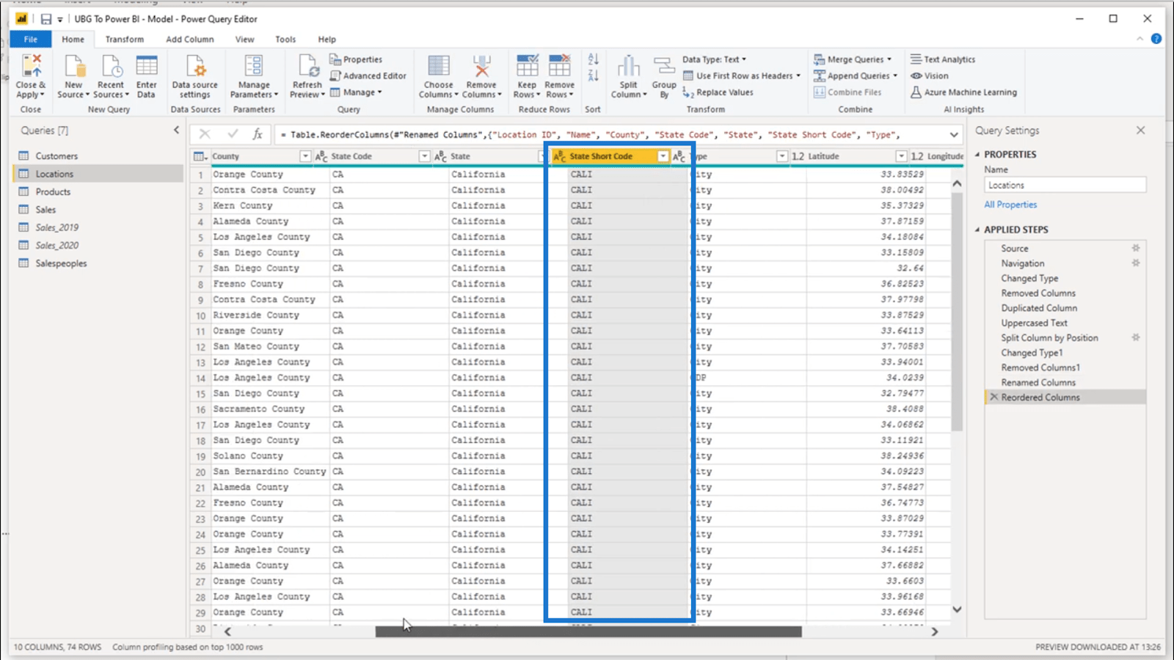Delete the Reordered Columns step

tap(993, 397)
